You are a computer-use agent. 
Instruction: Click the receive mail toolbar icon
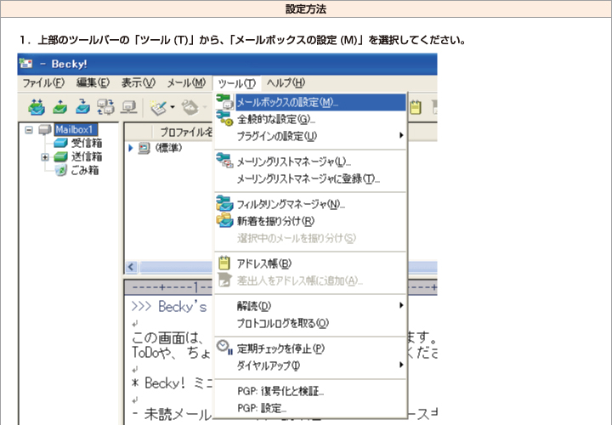click(x=37, y=106)
